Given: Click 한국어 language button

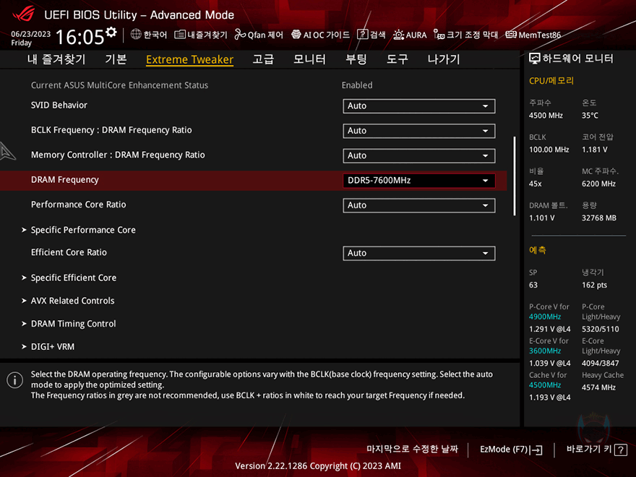Looking at the screenshot, I should [x=149, y=35].
